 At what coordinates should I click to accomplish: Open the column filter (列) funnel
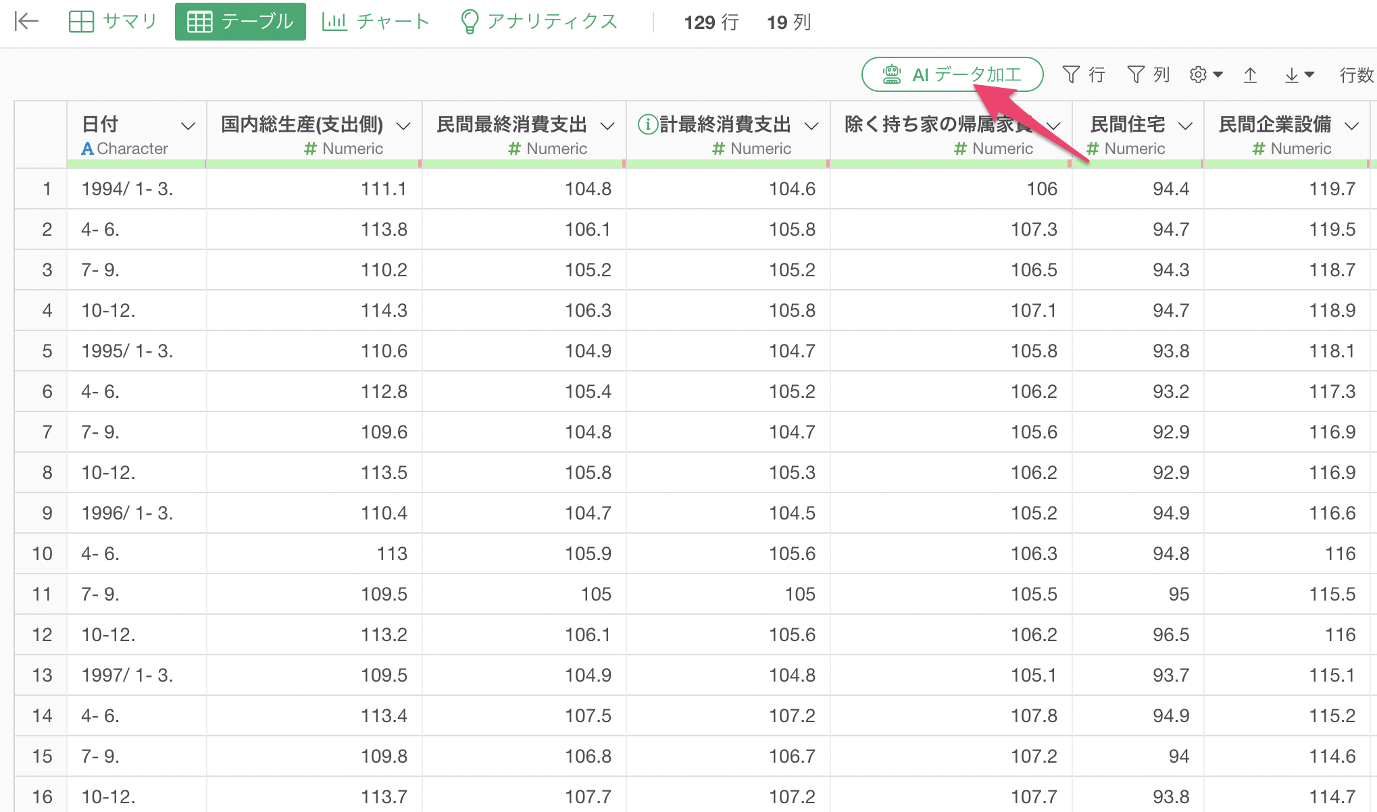coord(1148,74)
